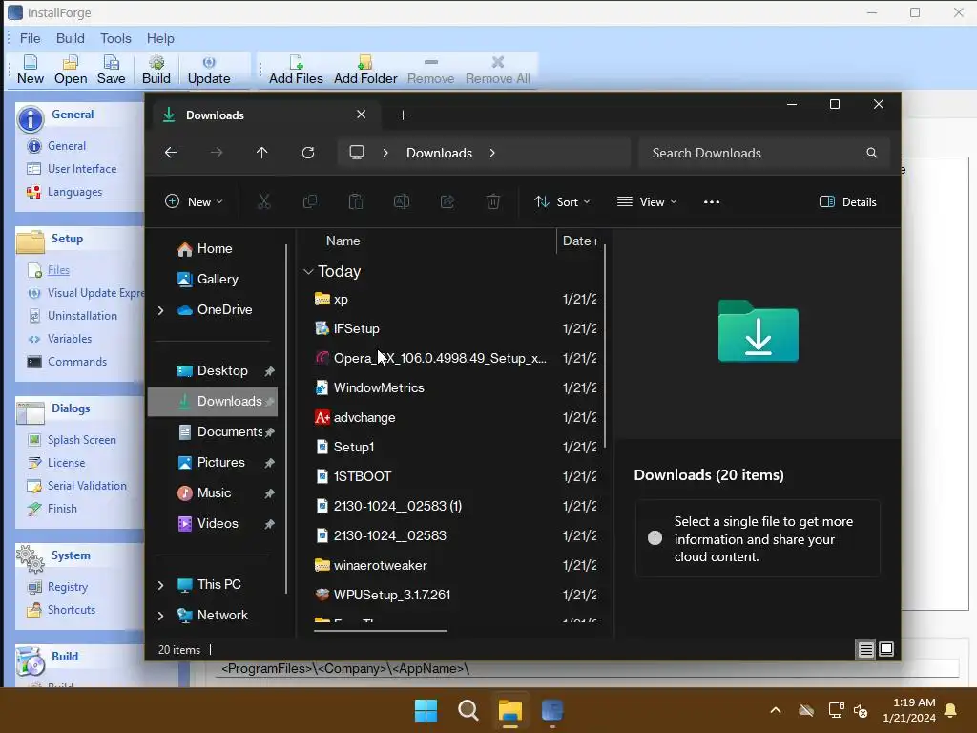Switch to details list view layout icon
The image size is (977, 733).
(x=865, y=649)
